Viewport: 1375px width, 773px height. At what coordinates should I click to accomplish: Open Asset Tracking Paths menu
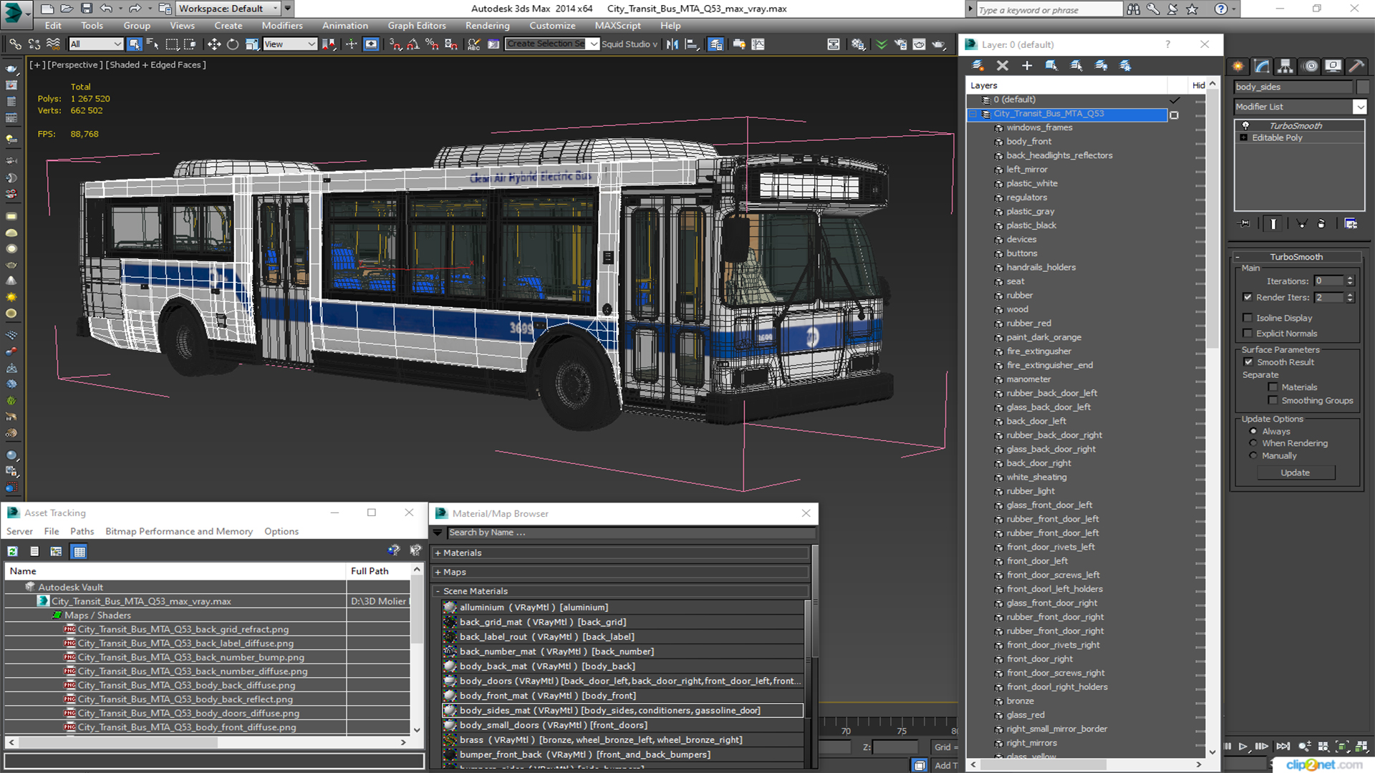[x=82, y=531]
